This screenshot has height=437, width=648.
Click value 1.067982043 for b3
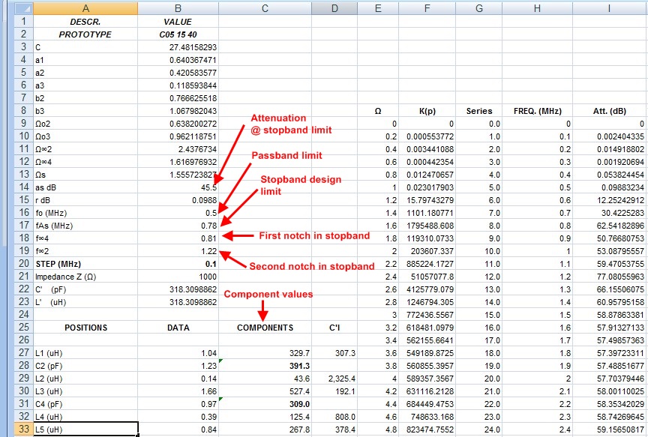(178, 111)
